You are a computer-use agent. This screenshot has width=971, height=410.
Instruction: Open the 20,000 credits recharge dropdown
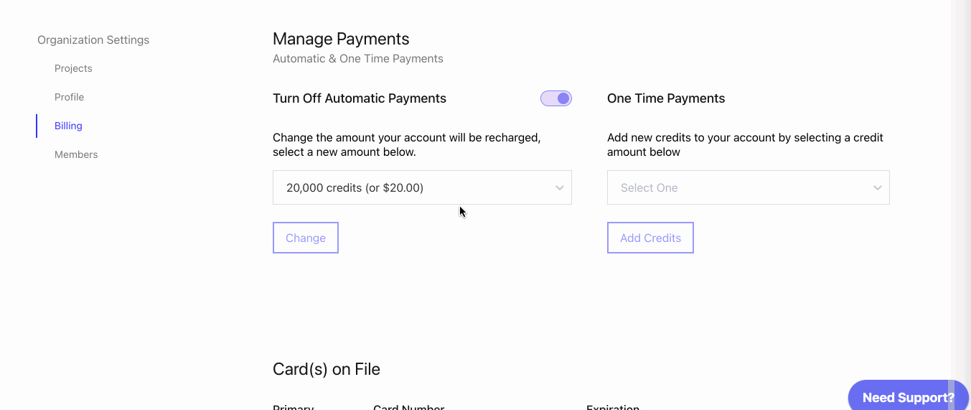click(x=422, y=187)
